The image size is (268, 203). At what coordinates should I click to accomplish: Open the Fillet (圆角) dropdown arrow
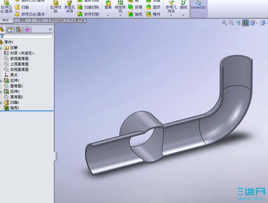[108, 15]
